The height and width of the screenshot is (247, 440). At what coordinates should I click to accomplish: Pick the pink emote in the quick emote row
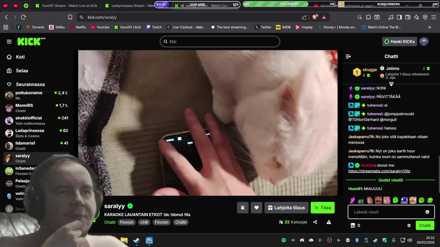pos(352,200)
